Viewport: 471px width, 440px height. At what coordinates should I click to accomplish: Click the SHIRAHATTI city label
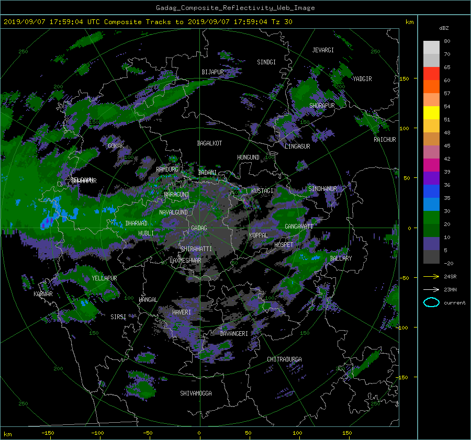coord(196,249)
